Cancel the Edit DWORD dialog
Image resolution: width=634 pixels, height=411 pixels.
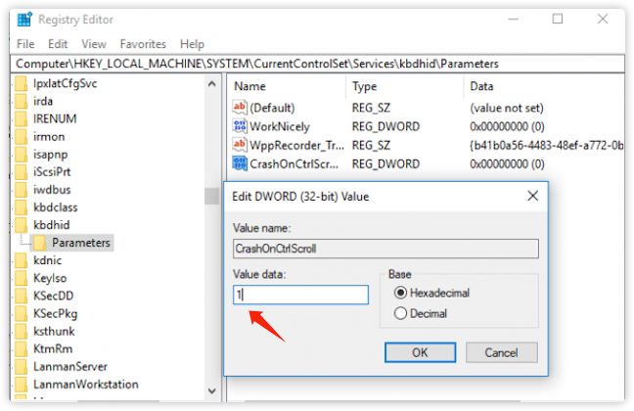(x=501, y=352)
